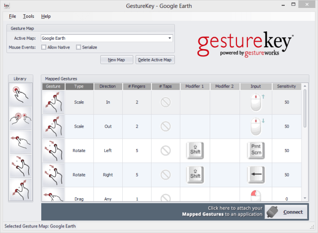This screenshot has width=318, height=233.
Task: Click the # Taps column header
Action: (x=165, y=86)
